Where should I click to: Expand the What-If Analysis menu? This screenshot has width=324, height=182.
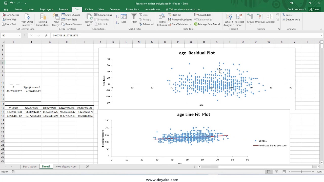(229, 23)
